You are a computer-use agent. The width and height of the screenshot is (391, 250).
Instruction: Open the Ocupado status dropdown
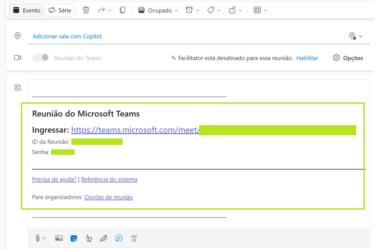click(158, 10)
